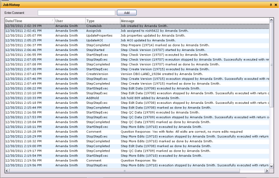
Task: Select the Comment row 'Question Response: No'
Action: [x=137, y=160]
